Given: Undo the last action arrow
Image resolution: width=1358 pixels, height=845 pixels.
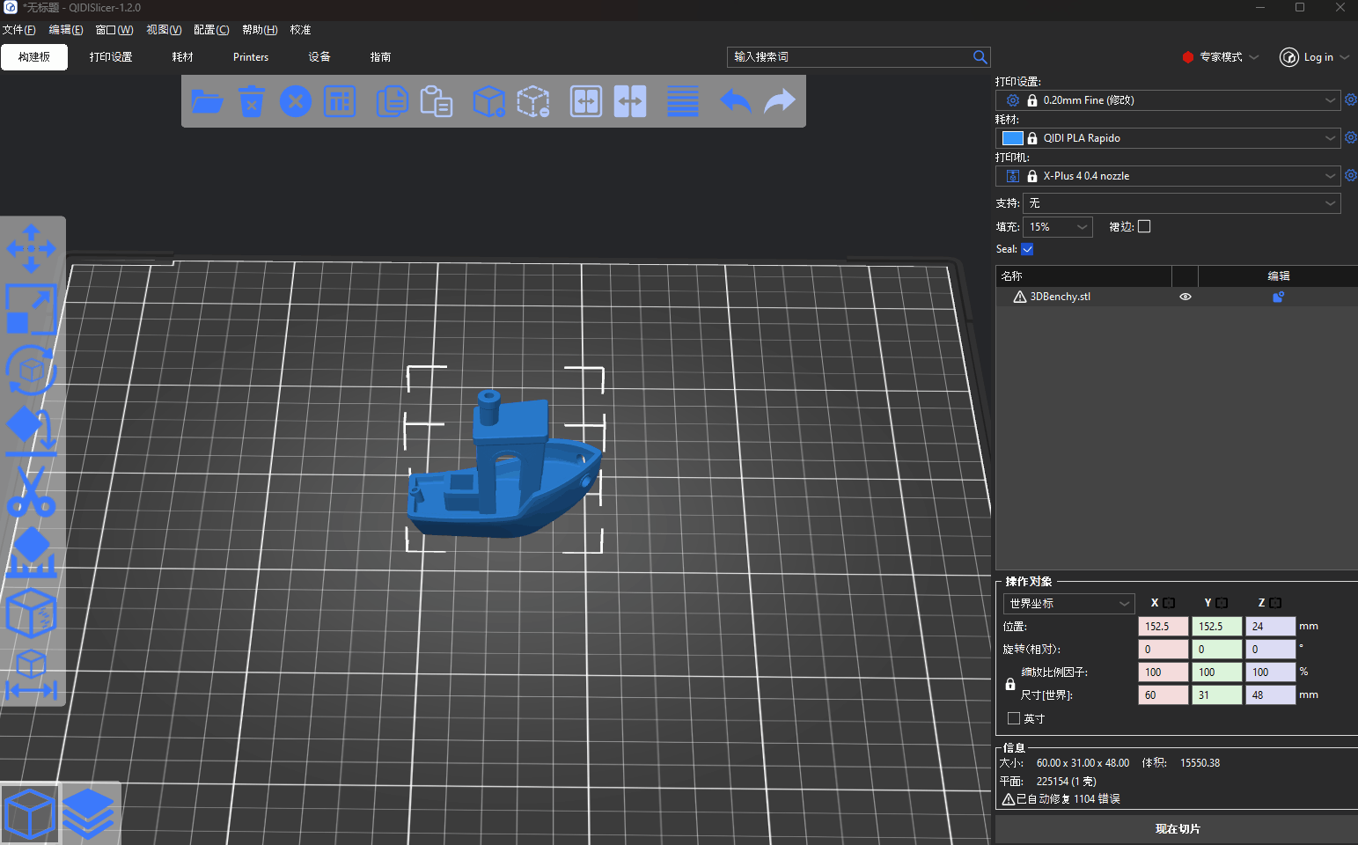Looking at the screenshot, I should pos(736,101).
